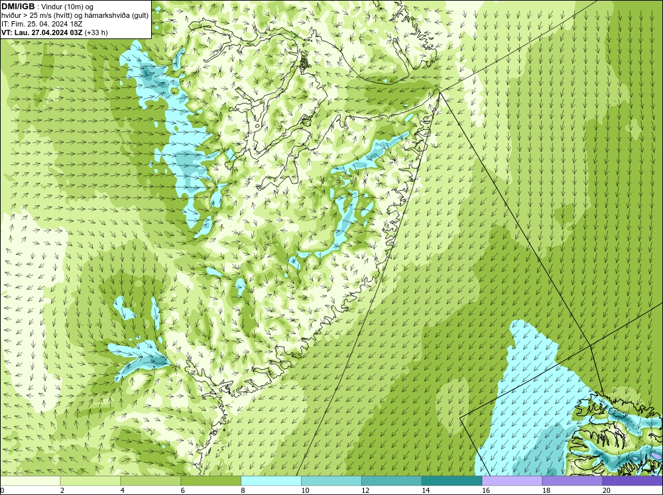Select the above-20 m/s purple legend swatch

(x=633, y=481)
